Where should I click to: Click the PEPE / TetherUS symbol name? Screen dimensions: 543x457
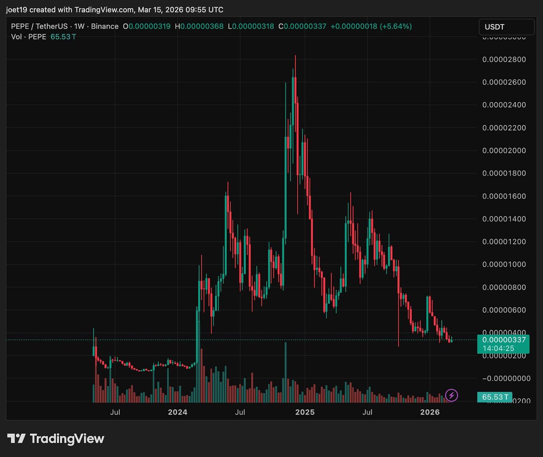coord(41,26)
